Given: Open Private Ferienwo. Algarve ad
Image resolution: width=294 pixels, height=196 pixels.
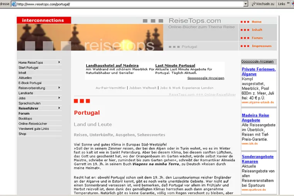Looking at the screenshot, I should tap(259, 71).
